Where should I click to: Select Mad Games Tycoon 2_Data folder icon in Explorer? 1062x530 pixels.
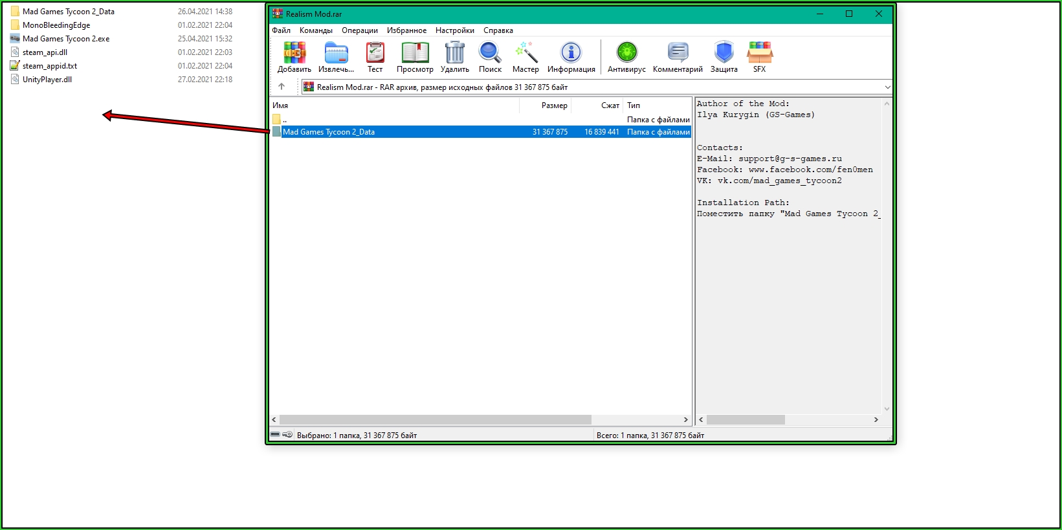coord(15,12)
